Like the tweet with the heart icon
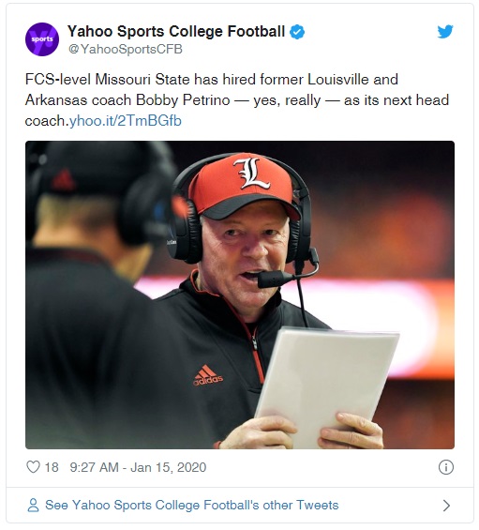The width and height of the screenshot is (479, 530). 33,467
